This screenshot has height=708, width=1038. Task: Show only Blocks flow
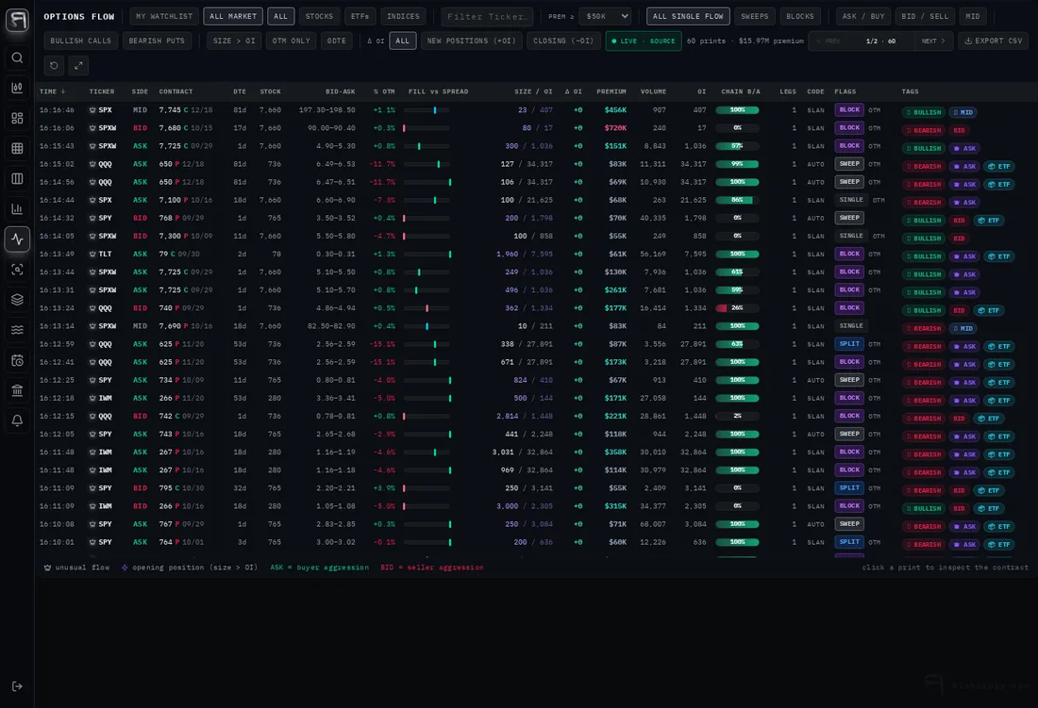(799, 17)
